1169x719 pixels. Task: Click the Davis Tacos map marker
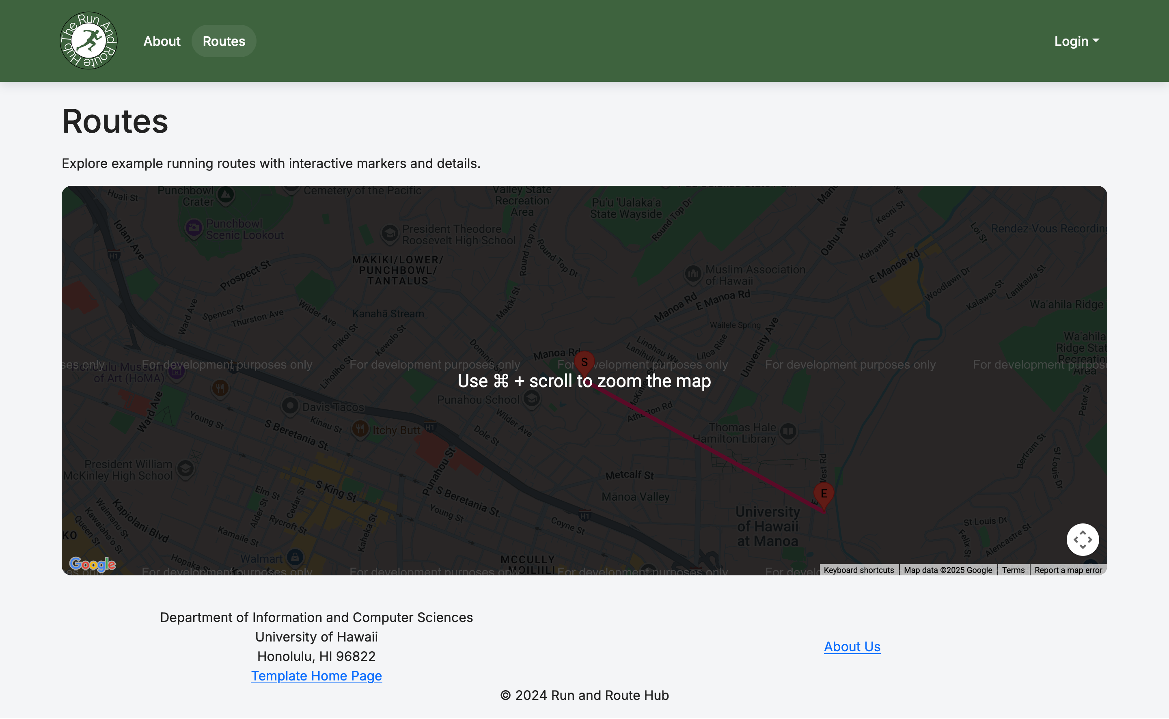pos(290,406)
